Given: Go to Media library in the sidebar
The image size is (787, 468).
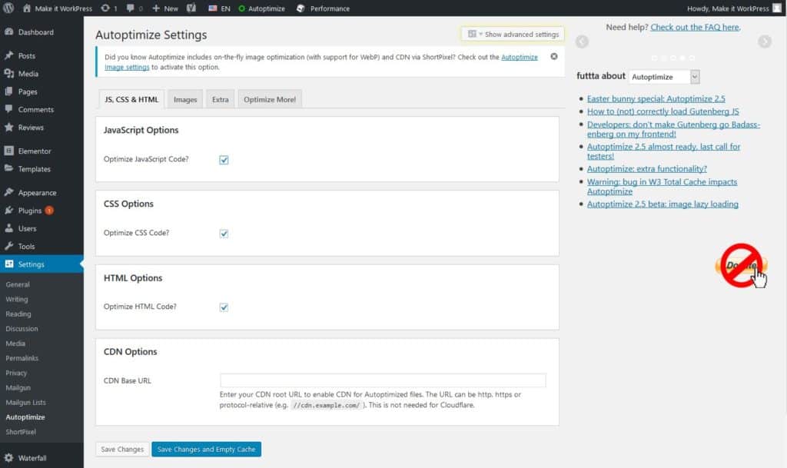Looking at the screenshot, I should click(x=28, y=74).
